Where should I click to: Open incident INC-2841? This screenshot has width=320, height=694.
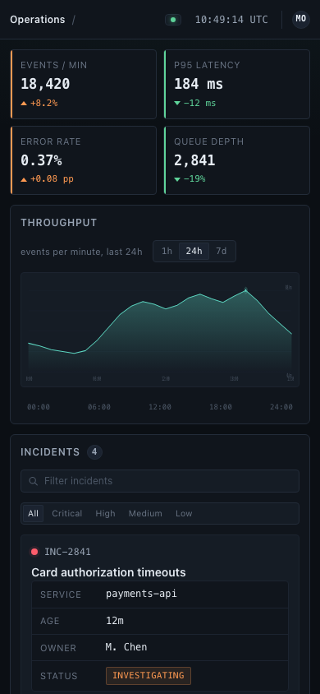(67, 552)
